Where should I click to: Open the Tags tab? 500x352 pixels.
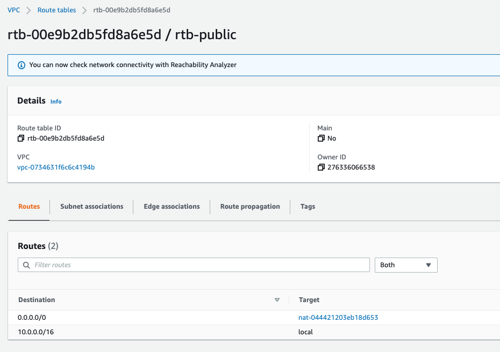point(308,207)
